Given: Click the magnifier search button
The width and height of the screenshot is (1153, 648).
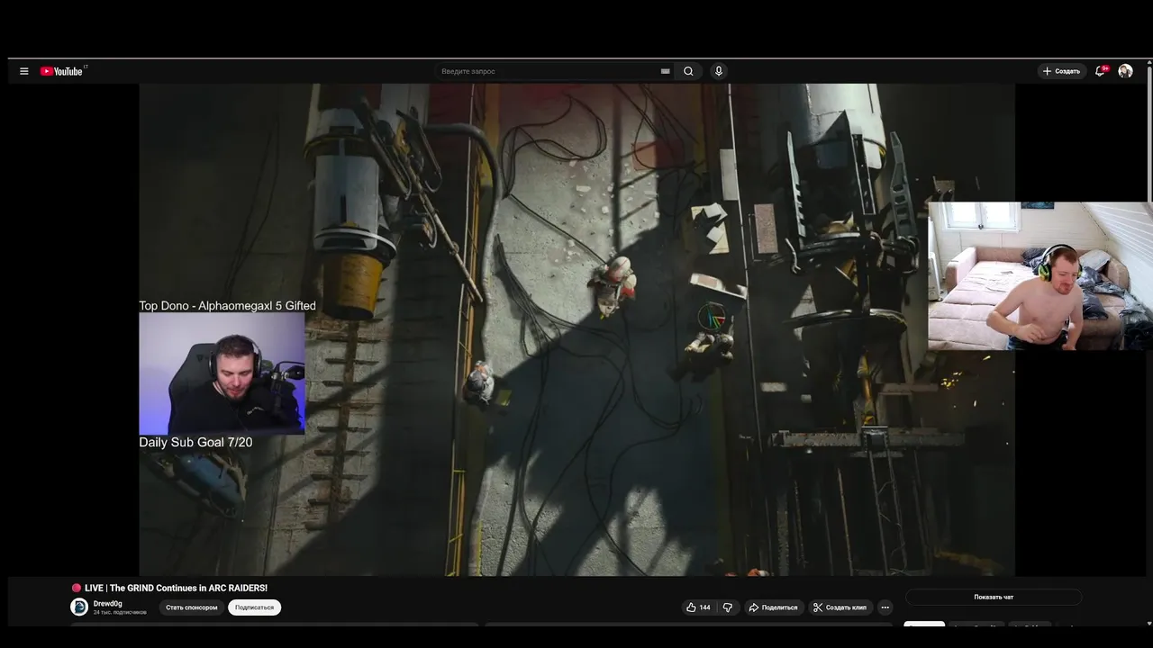Looking at the screenshot, I should (x=688, y=71).
